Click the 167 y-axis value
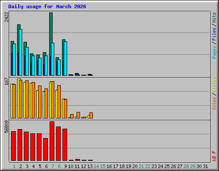 [x=6, y=81]
